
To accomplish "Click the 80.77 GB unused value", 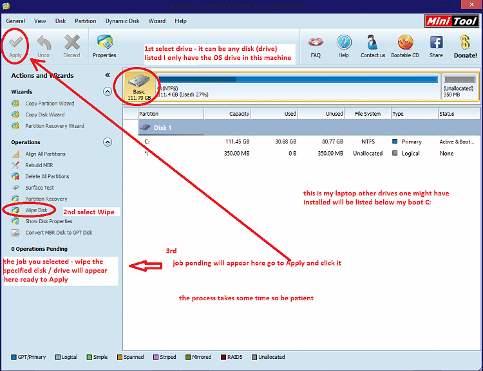I will (332, 141).
